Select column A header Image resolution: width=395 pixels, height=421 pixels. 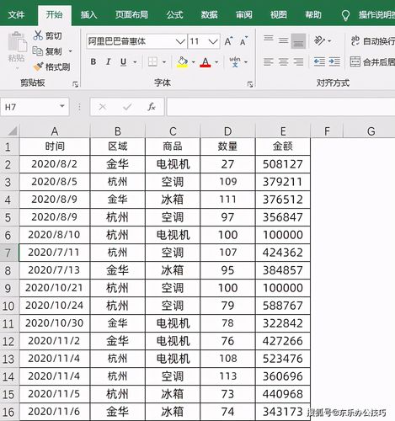click(x=55, y=131)
